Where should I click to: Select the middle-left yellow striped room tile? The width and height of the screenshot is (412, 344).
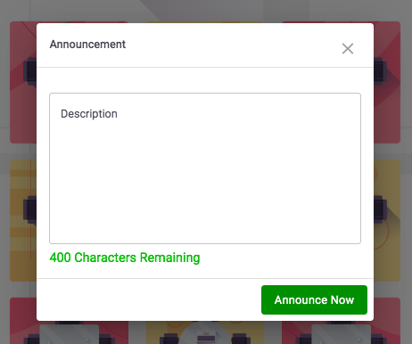[23, 220]
